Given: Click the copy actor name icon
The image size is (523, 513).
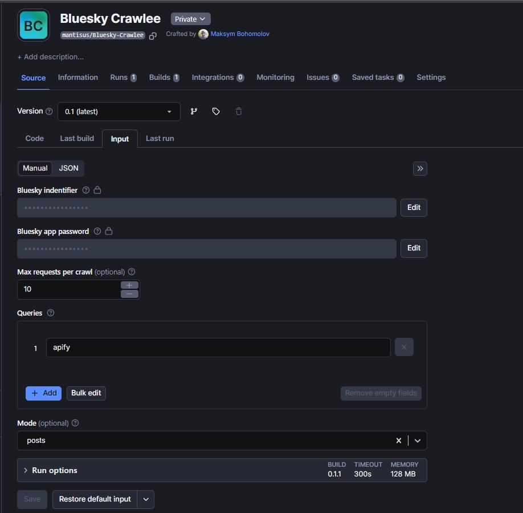Looking at the screenshot, I should (153, 36).
